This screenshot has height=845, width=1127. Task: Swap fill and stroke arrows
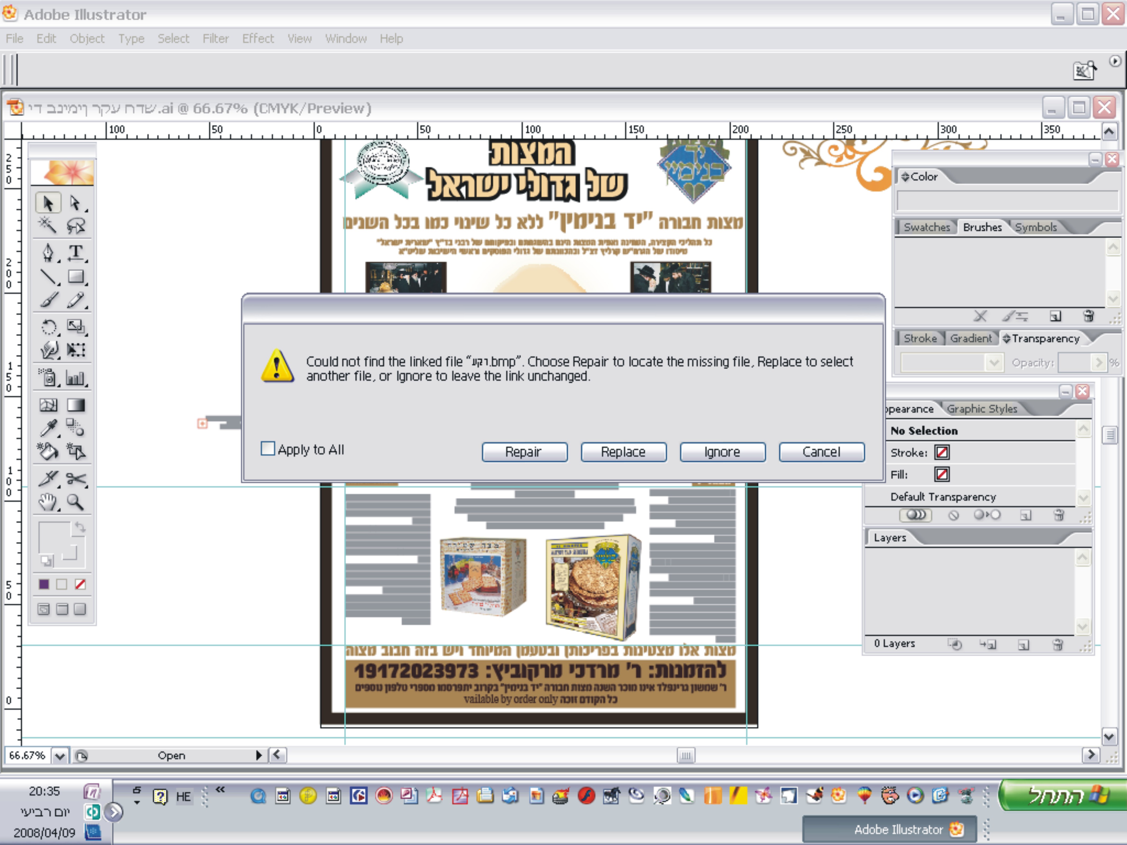coord(80,527)
